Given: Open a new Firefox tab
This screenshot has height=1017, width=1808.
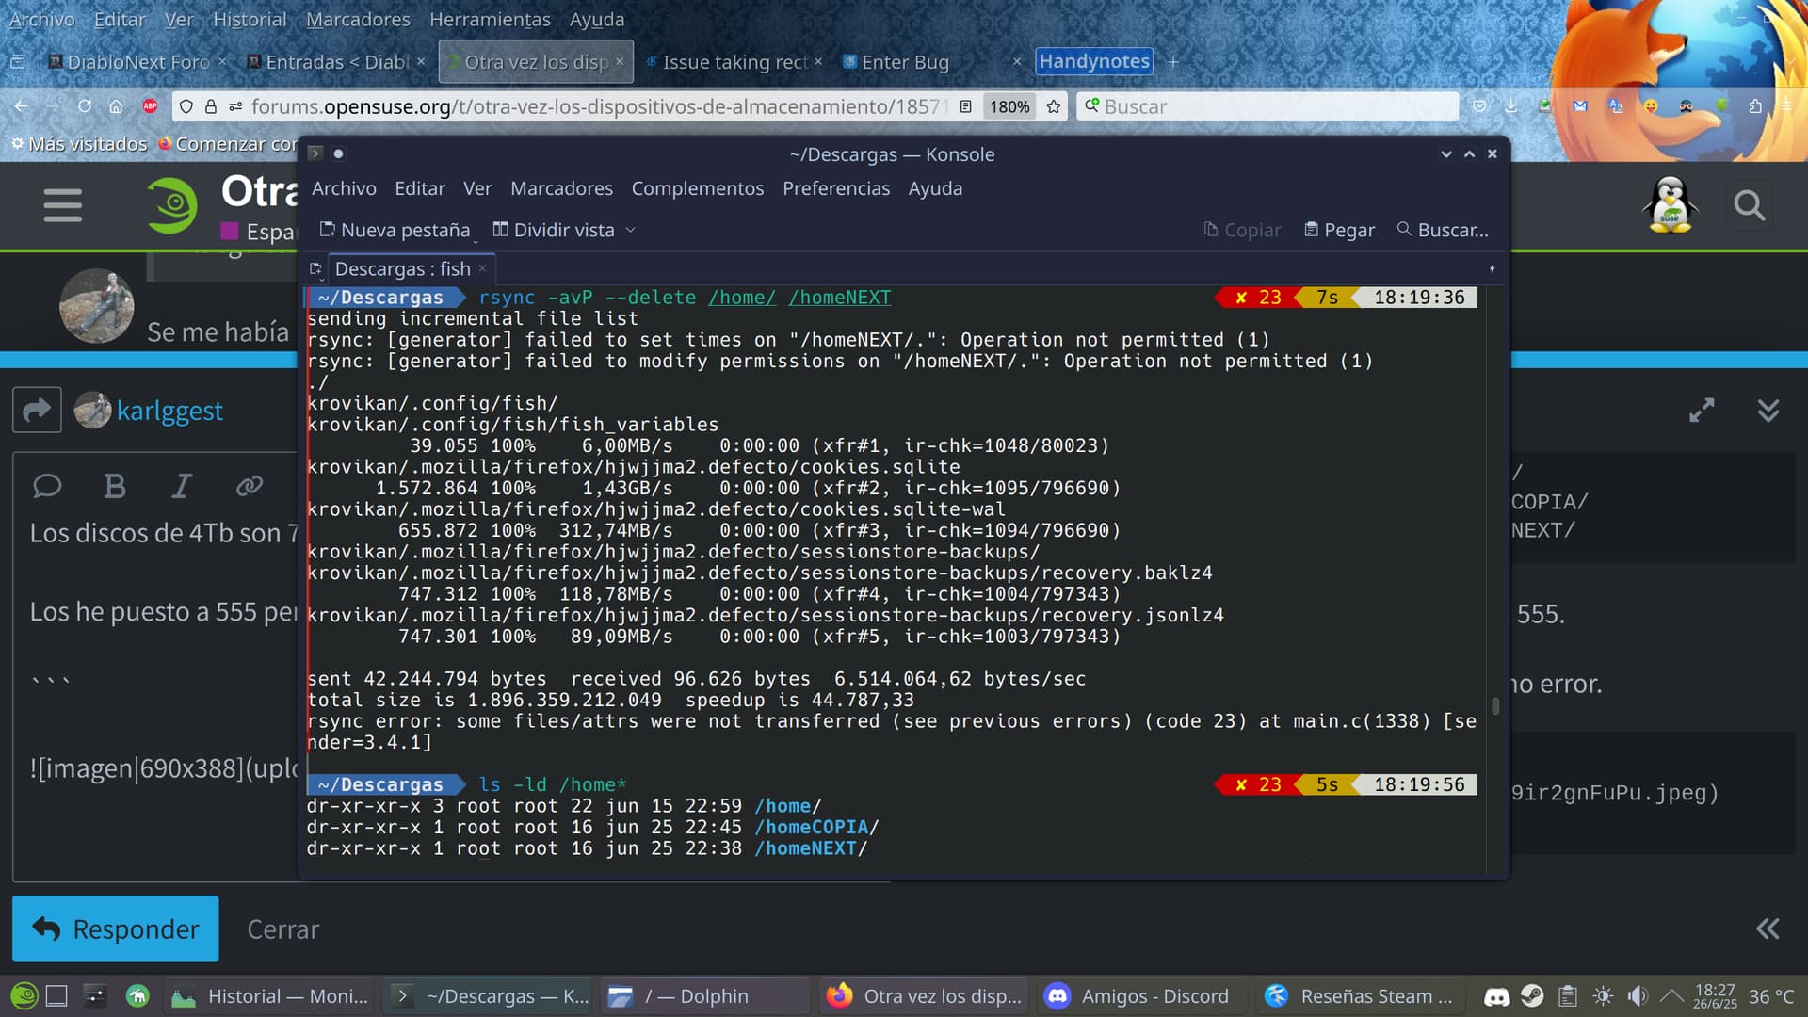Looking at the screenshot, I should (1173, 62).
